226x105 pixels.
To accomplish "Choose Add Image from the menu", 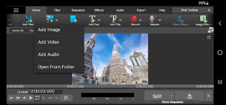I will [59, 30].
